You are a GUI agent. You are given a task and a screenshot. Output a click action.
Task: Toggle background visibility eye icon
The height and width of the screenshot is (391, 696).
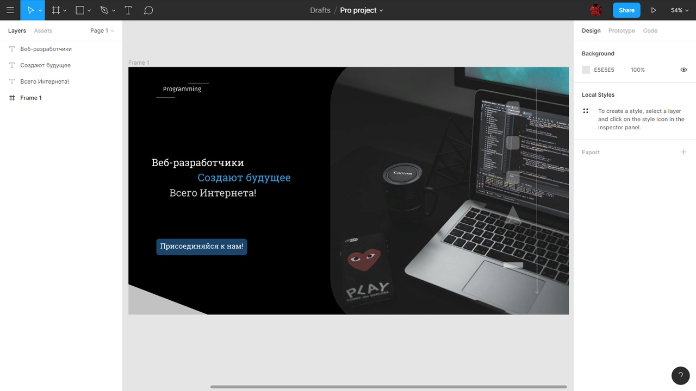[683, 70]
